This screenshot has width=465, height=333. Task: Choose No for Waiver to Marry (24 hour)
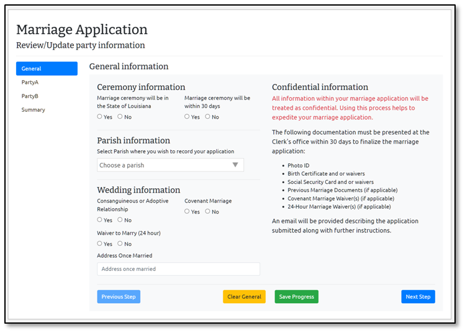click(120, 244)
